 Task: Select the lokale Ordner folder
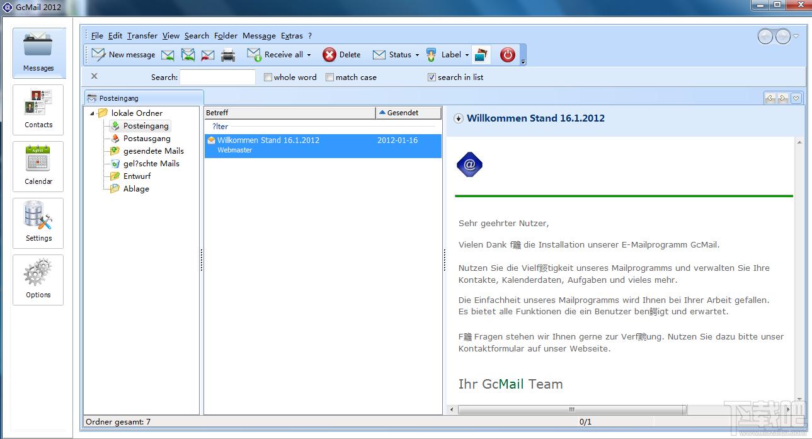pyautogui.click(x=137, y=113)
